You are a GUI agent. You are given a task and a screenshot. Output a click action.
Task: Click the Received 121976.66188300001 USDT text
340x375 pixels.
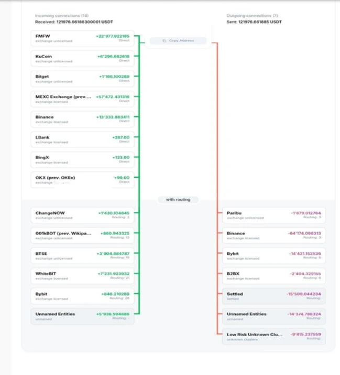click(x=74, y=22)
